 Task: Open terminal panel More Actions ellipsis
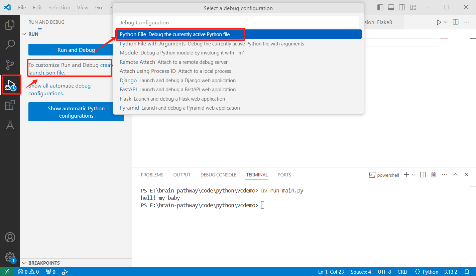click(445, 174)
